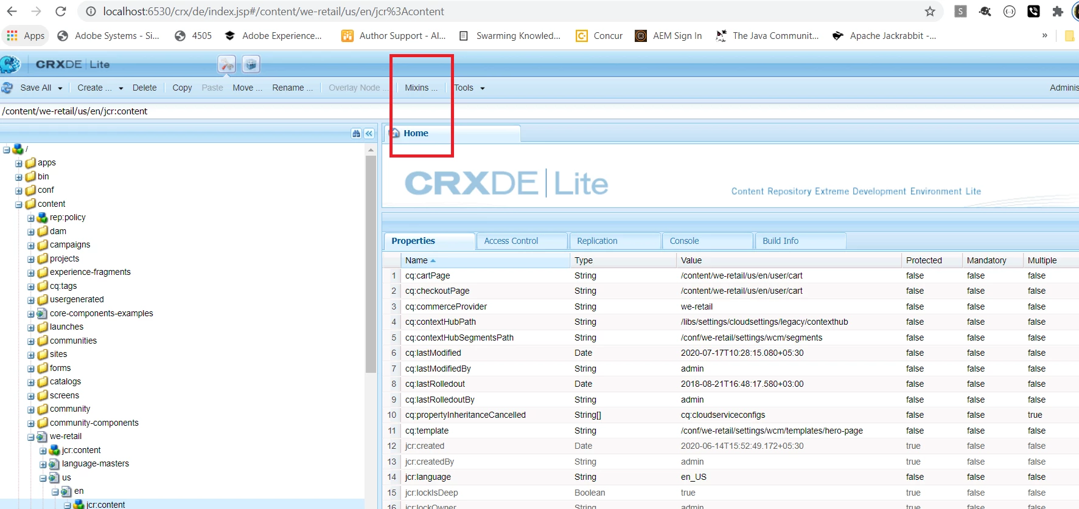This screenshot has height=509, width=1079.
Task: Click the browser forward arrow
Action: point(36,12)
